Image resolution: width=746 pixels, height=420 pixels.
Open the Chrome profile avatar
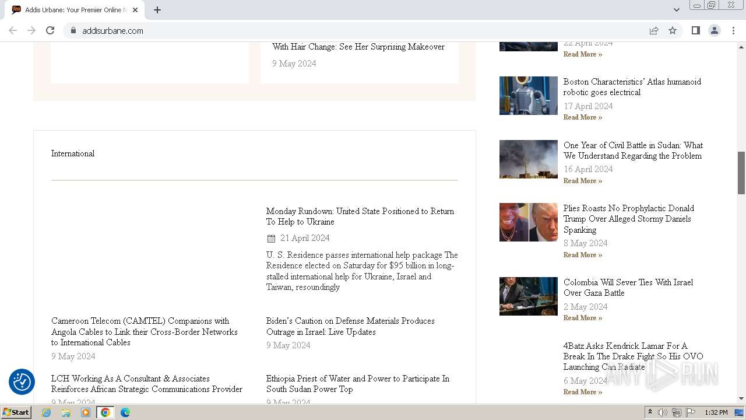click(x=714, y=30)
